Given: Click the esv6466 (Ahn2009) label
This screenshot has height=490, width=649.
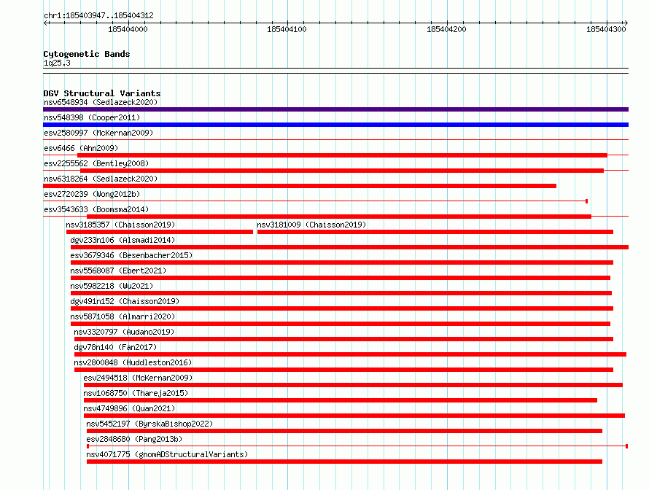Looking at the screenshot, I should coord(81,148).
